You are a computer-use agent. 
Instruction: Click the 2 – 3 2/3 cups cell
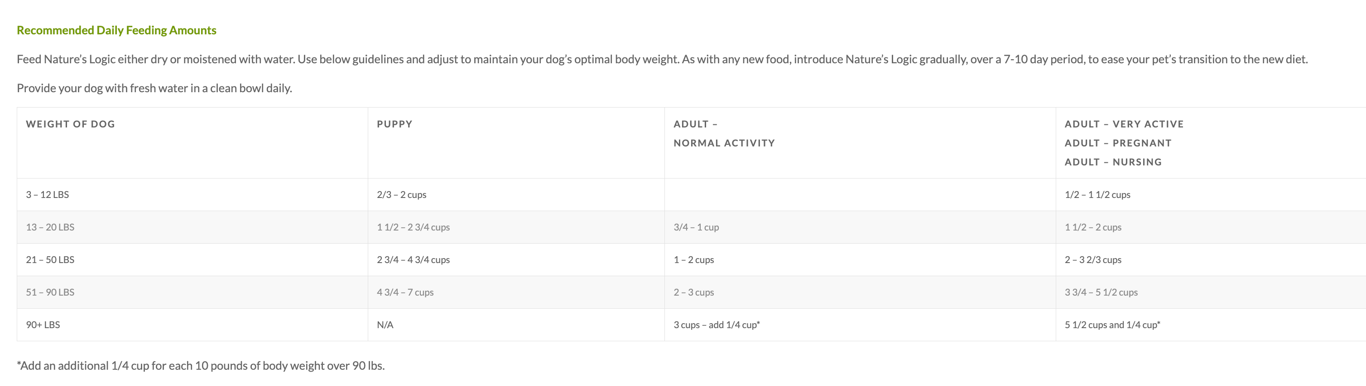point(1093,259)
